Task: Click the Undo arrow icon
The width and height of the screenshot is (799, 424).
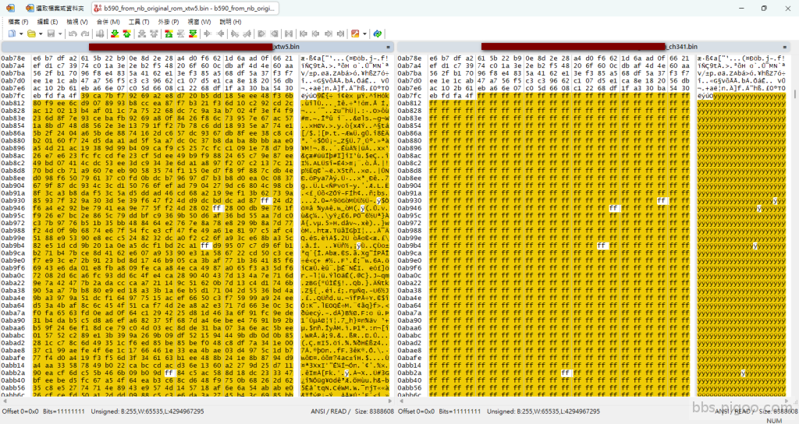Action: point(71,34)
